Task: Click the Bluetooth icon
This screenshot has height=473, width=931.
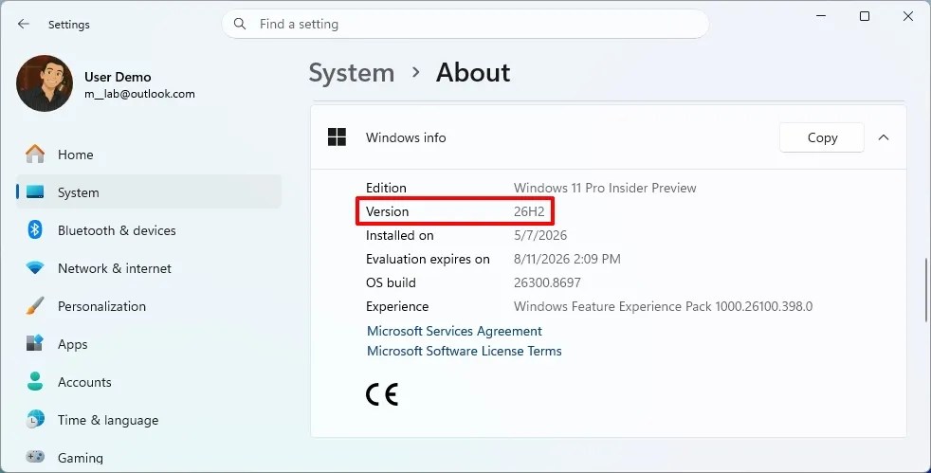Action: (x=35, y=230)
